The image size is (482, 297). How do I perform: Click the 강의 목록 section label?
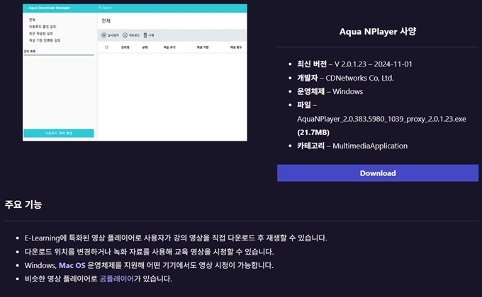click(30, 51)
